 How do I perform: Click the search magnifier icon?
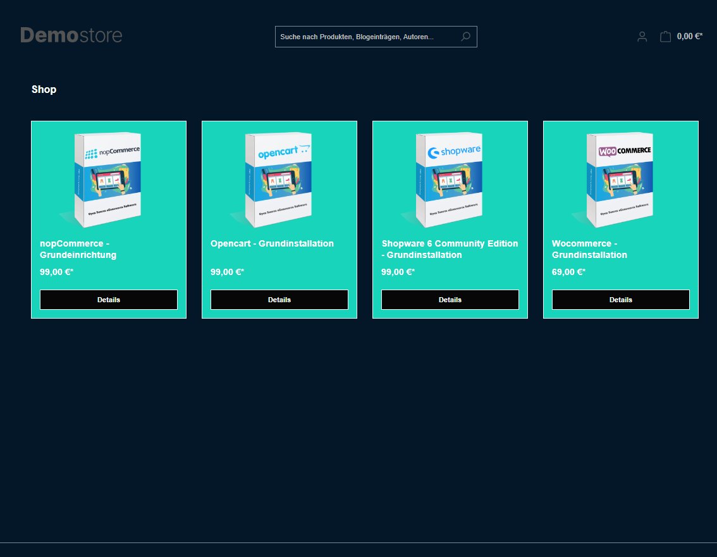pyautogui.click(x=465, y=37)
